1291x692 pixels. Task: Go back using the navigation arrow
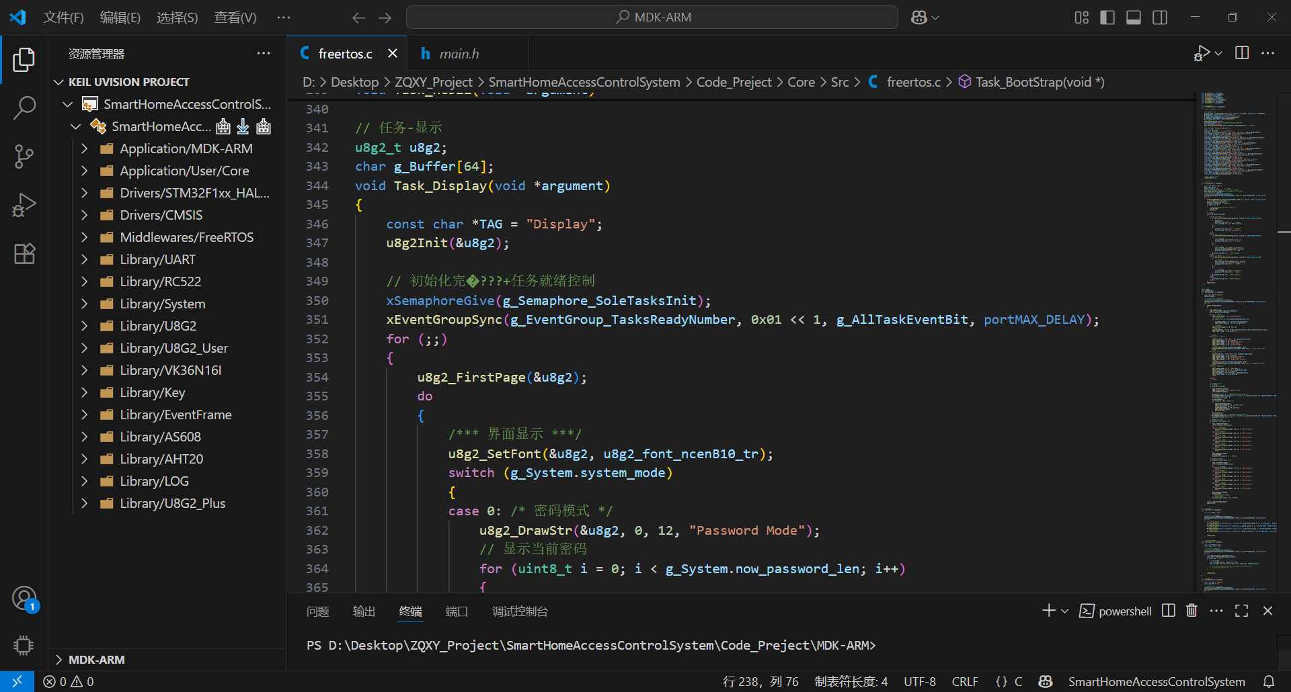coord(359,17)
